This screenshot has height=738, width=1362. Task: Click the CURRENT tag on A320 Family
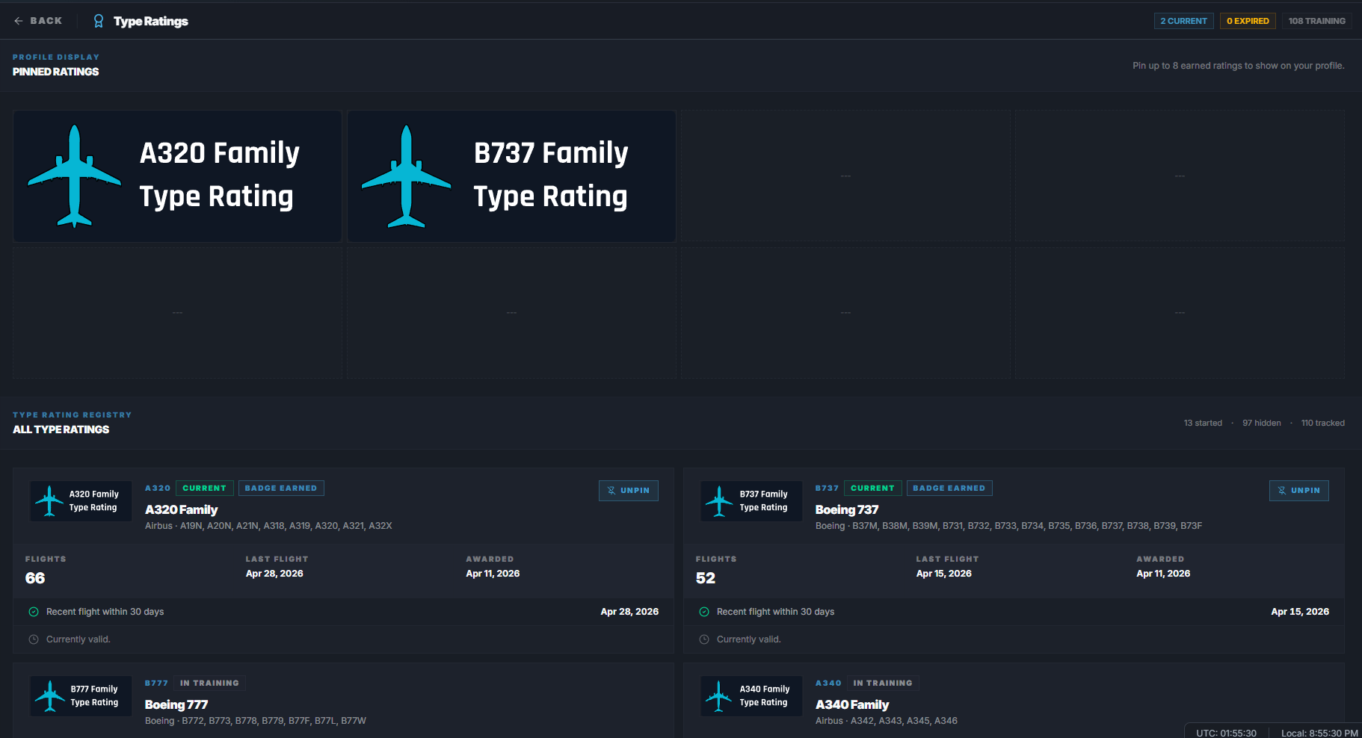pos(205,489)
